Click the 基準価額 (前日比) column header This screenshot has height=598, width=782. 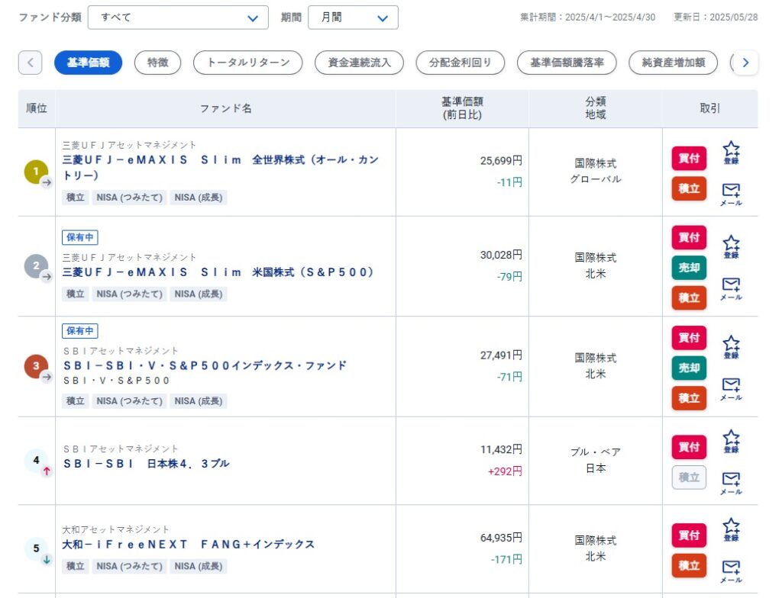pos(462,108)
